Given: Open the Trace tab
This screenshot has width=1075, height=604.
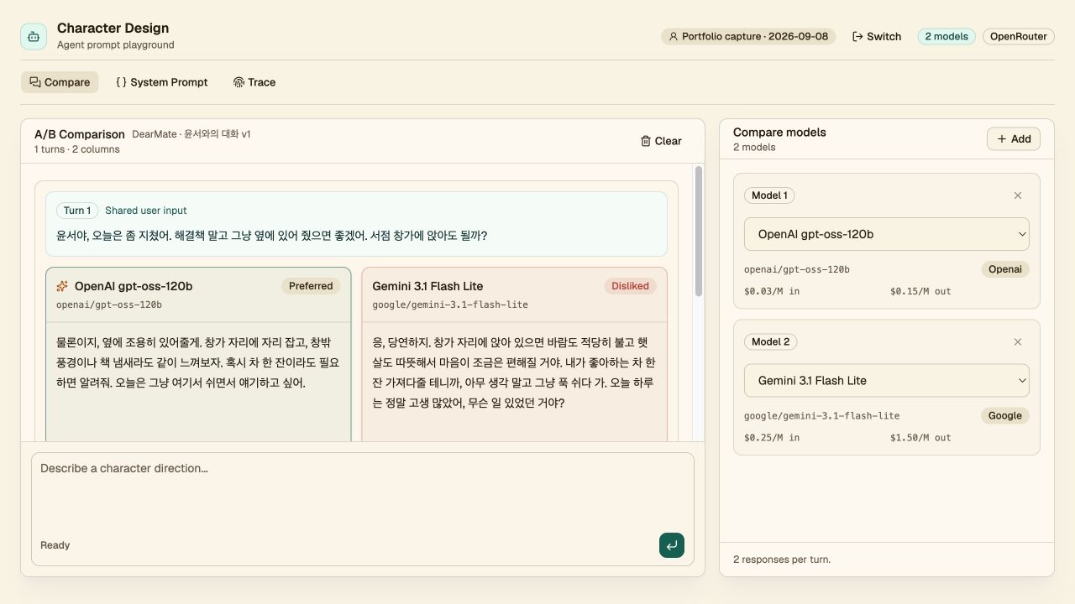Looking at the screenshot, I should coord(254,82).
